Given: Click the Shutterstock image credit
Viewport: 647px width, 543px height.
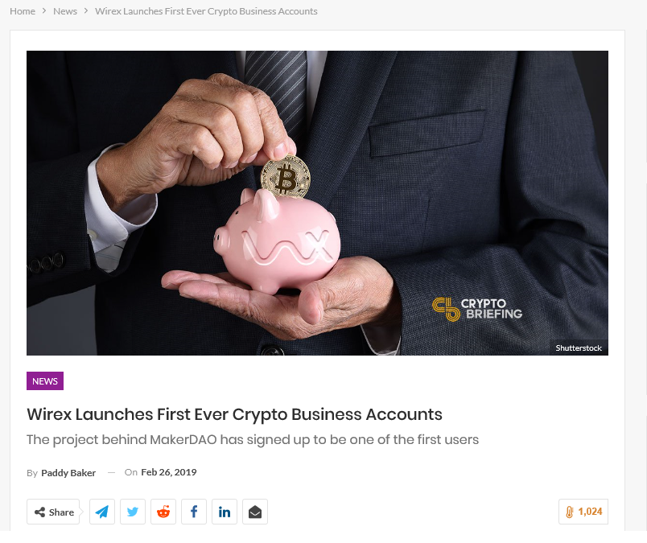Looking at the screenshot, I should click(x=579, y=348).
